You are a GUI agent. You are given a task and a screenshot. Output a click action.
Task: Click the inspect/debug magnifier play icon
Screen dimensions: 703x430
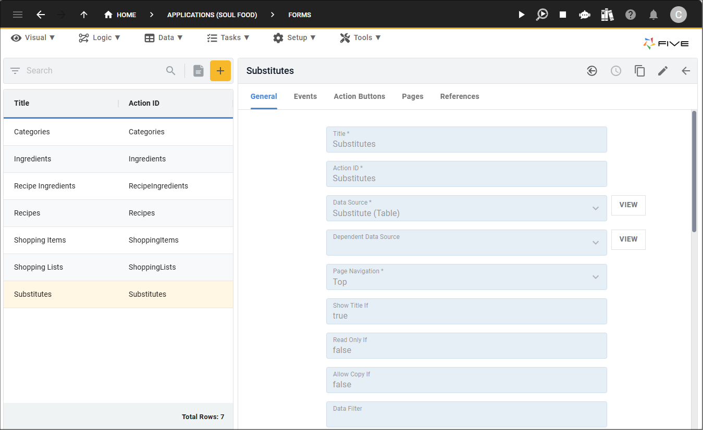click(x=542, y=15)
